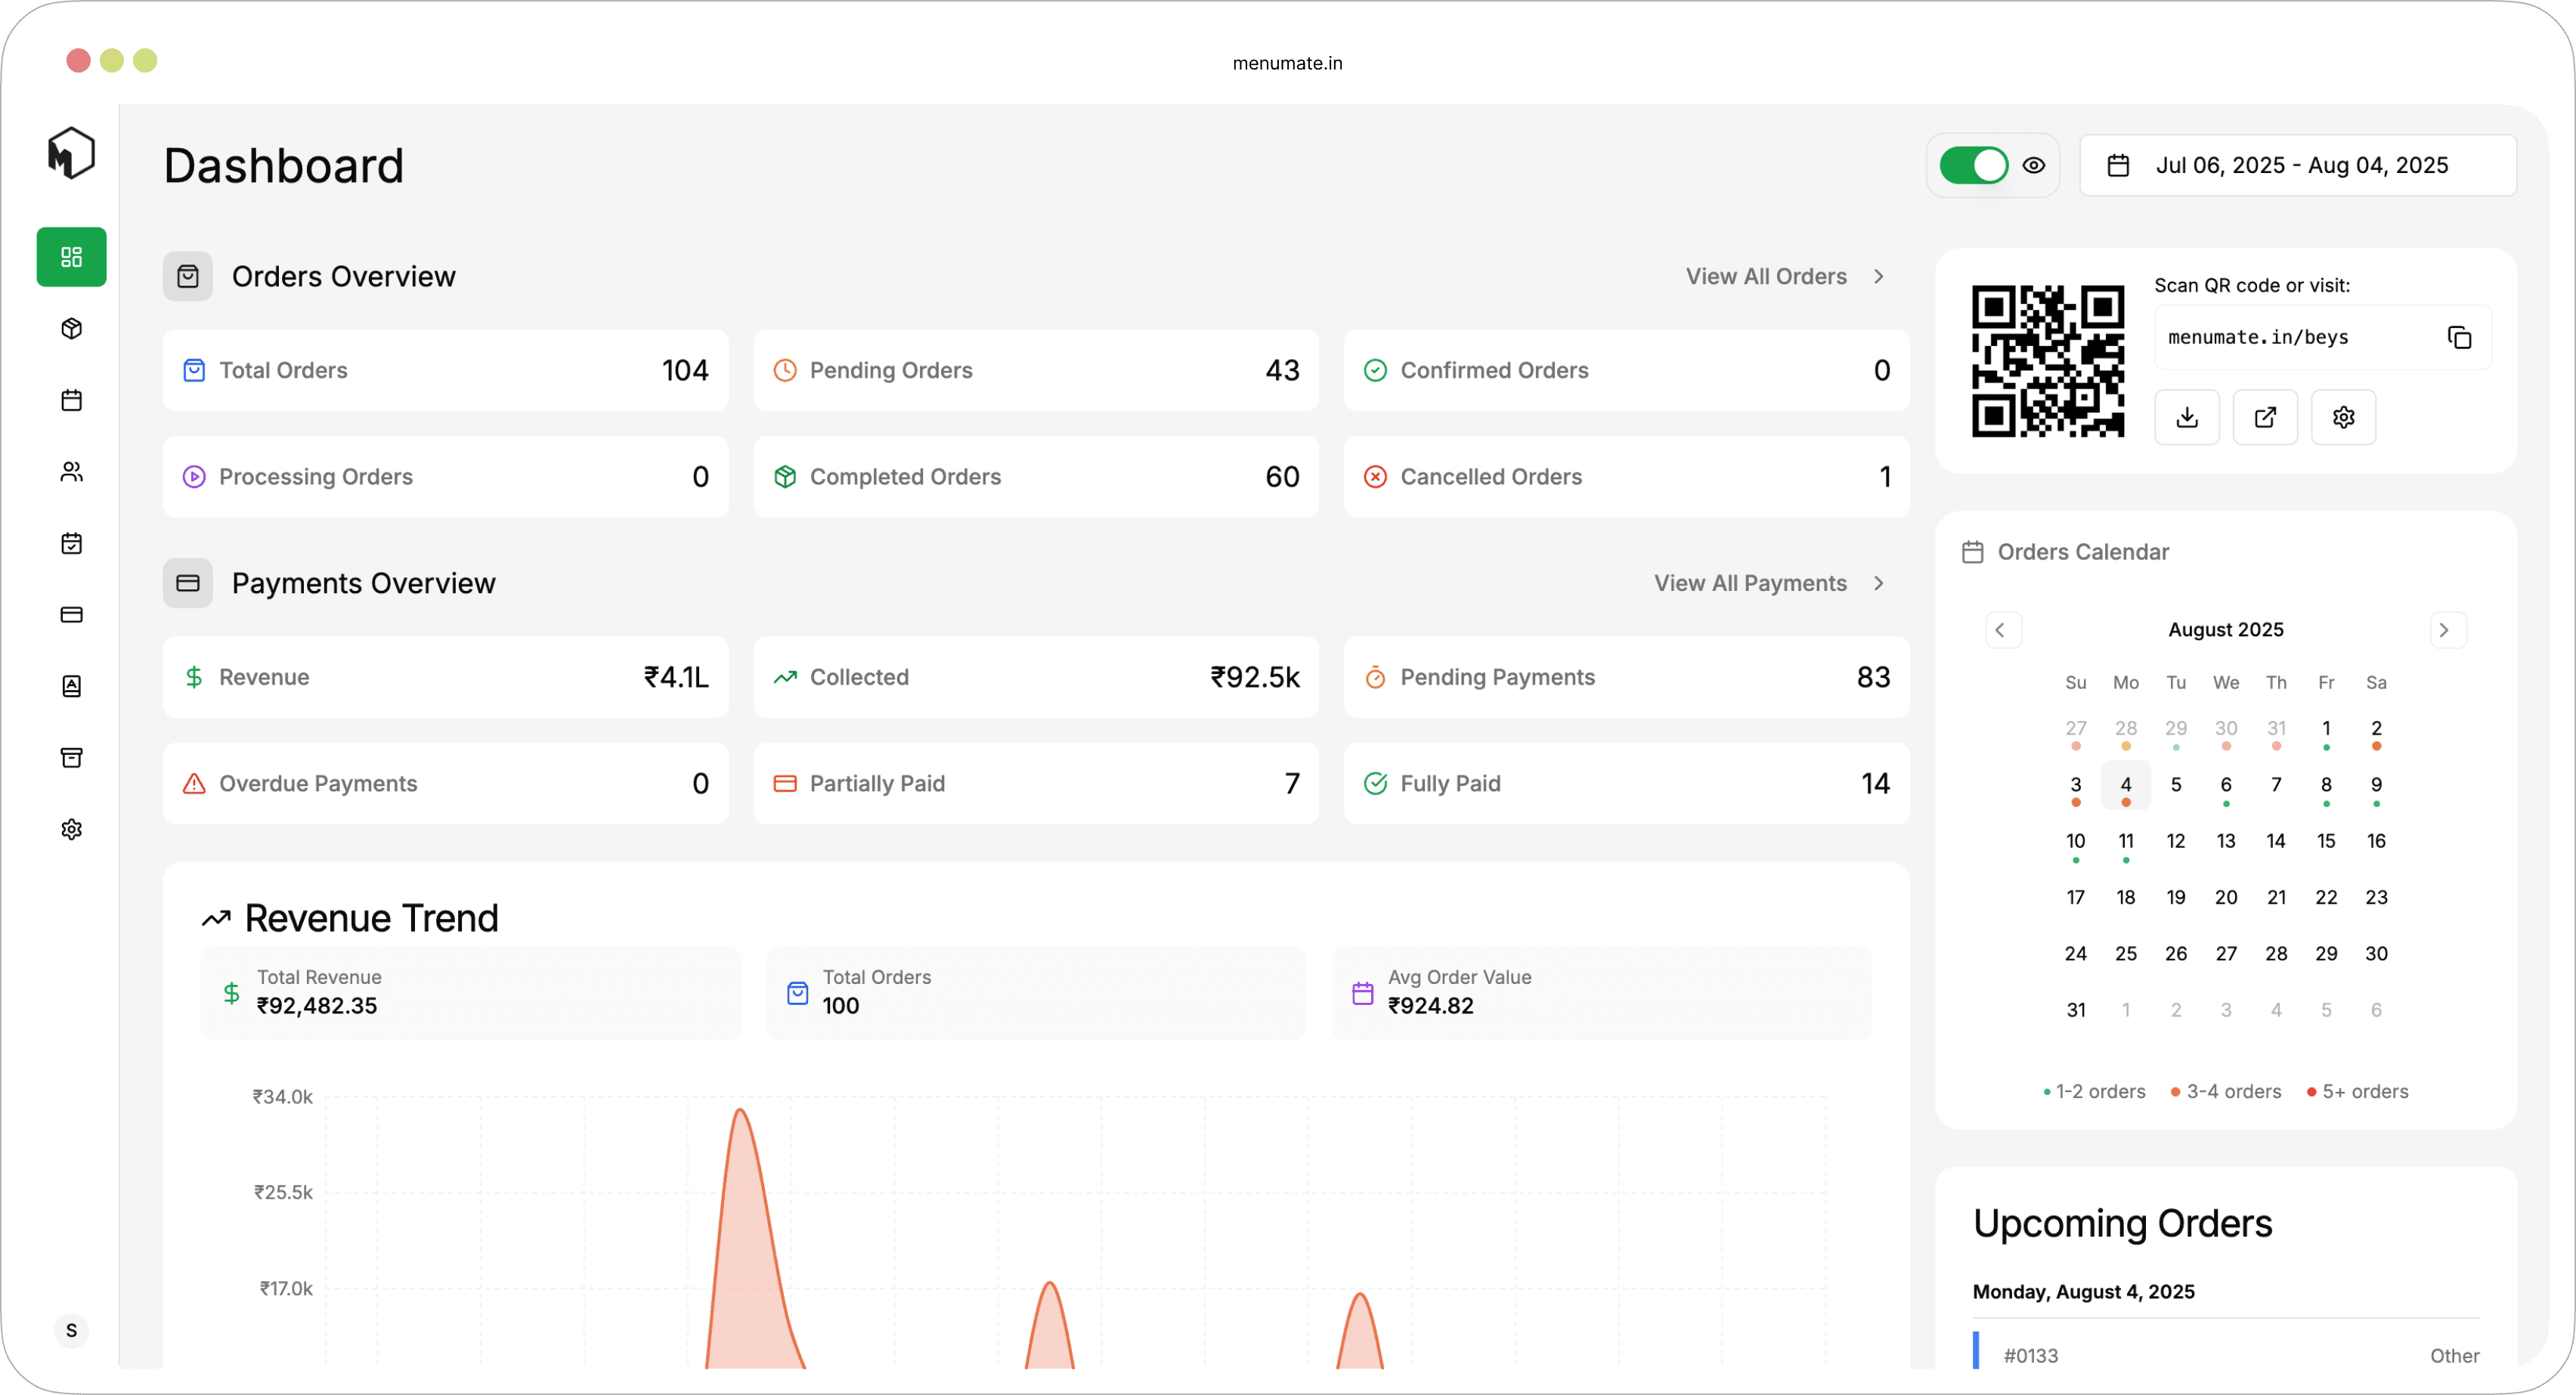Open menumate.in/beys in a new tab via external link icon
The width and height of the screenshot is (2576, 1395).
click(2265, 417)
